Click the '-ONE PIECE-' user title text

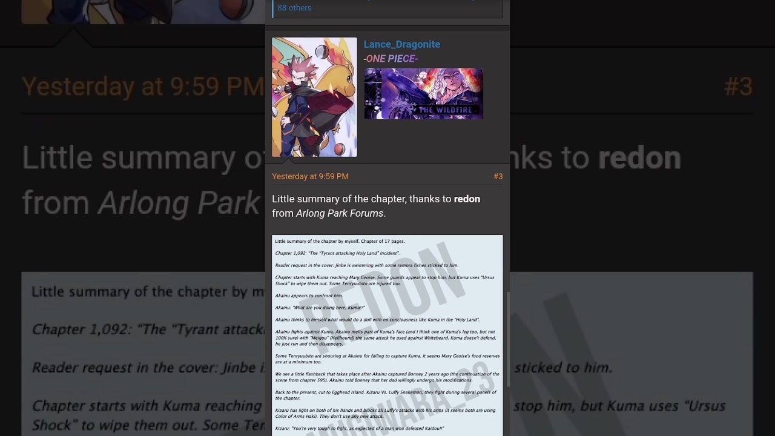pos(391,59)
